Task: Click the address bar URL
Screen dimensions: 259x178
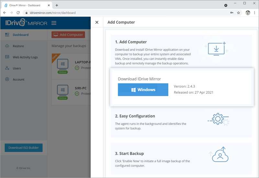Action: pos(53,13)
